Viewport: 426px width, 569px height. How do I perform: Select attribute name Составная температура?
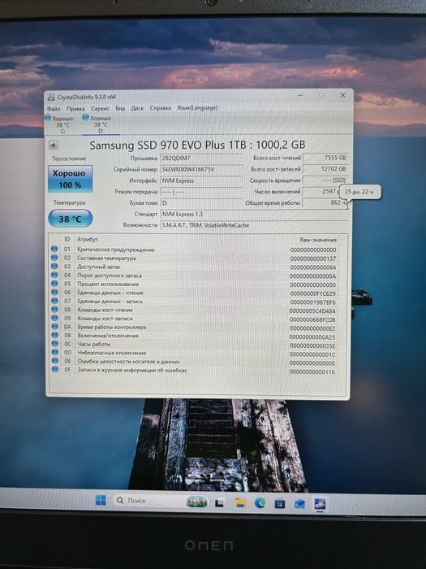pos(106,258)
